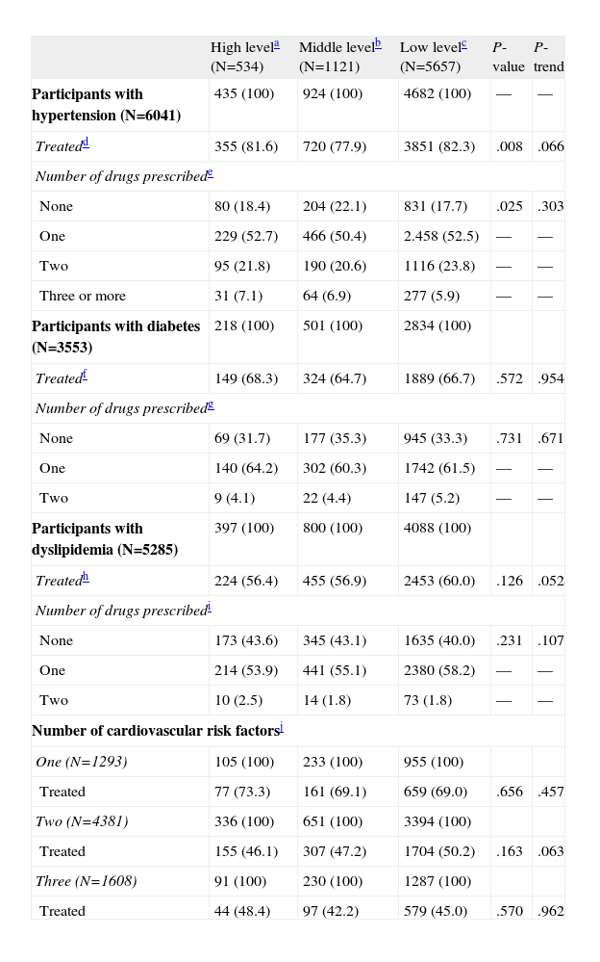Click the One (N=1293) risk factor row

click(x=81, y=762)
